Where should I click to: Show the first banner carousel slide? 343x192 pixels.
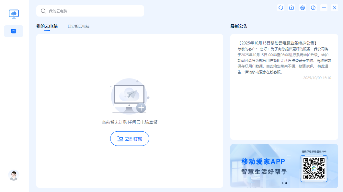click(282, 183)
